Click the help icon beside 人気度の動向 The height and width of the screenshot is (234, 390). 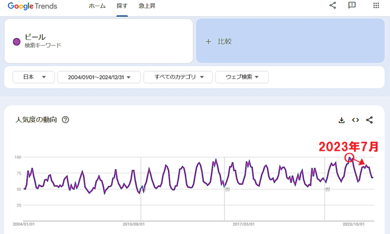(65, 120)
